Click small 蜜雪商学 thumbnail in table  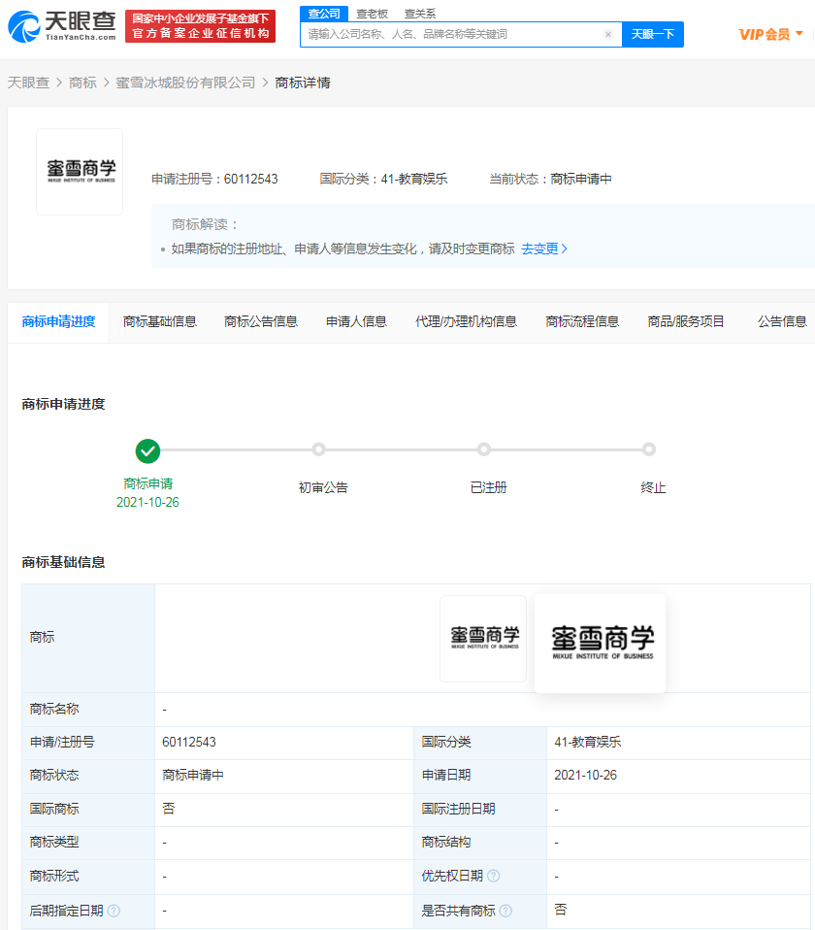click(x=483, y=639)
